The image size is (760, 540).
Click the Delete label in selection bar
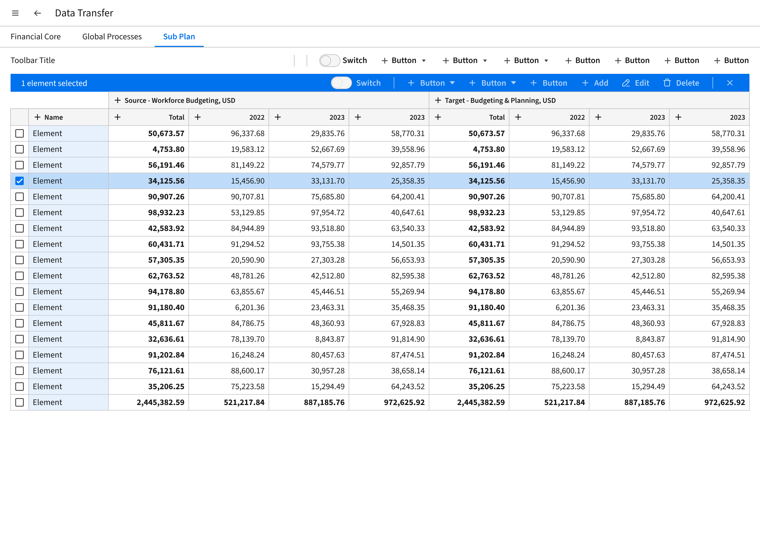click(687, 83)
